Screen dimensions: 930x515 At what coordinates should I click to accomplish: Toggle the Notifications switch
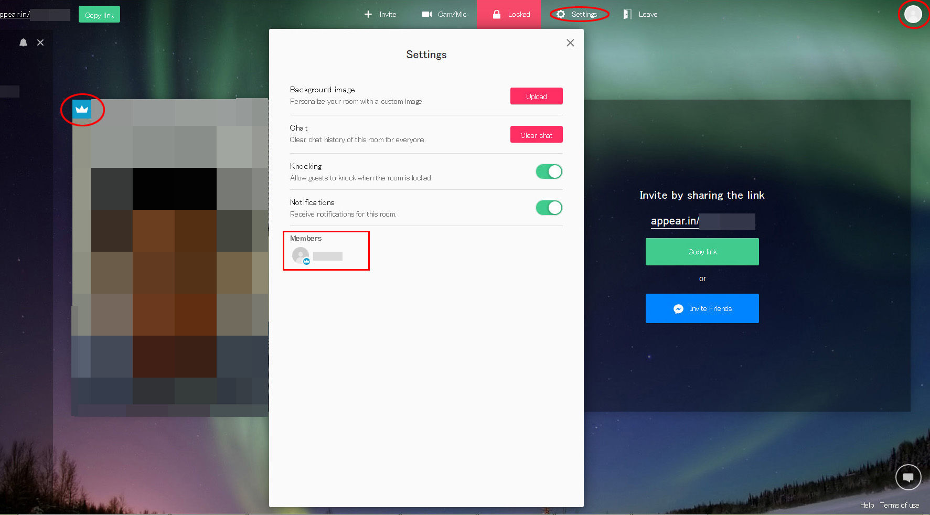(549, 208)
